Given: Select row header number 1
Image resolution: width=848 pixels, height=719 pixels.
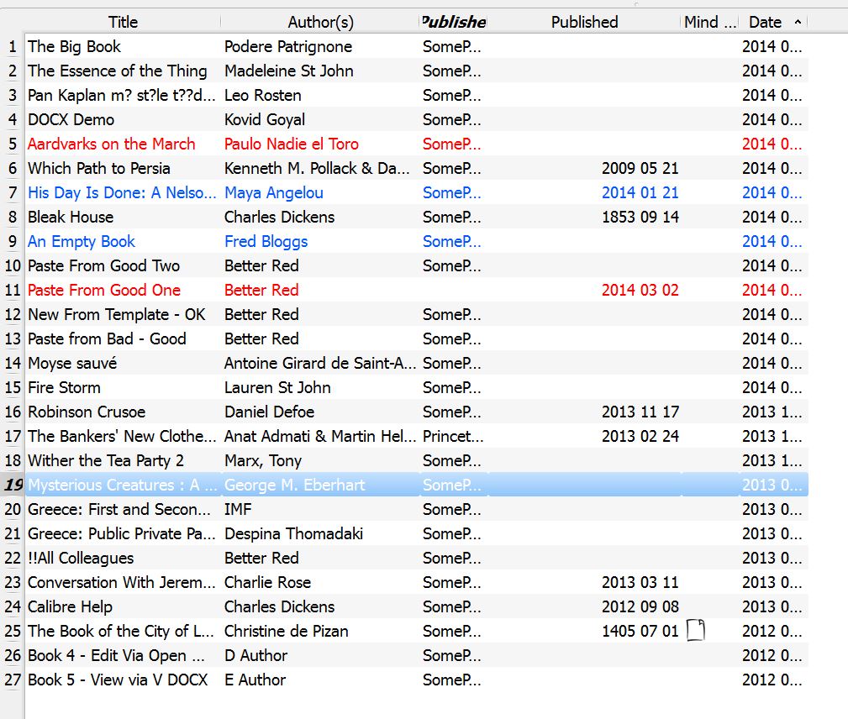Looking at the screenshot, I should tap(13, 46).
